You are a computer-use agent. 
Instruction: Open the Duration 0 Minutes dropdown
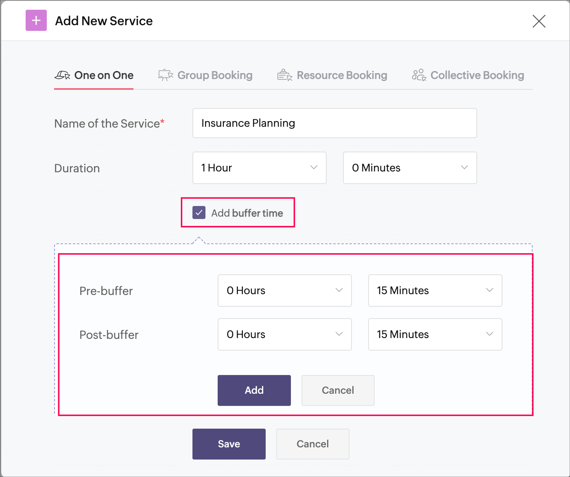tap(410, 168)
